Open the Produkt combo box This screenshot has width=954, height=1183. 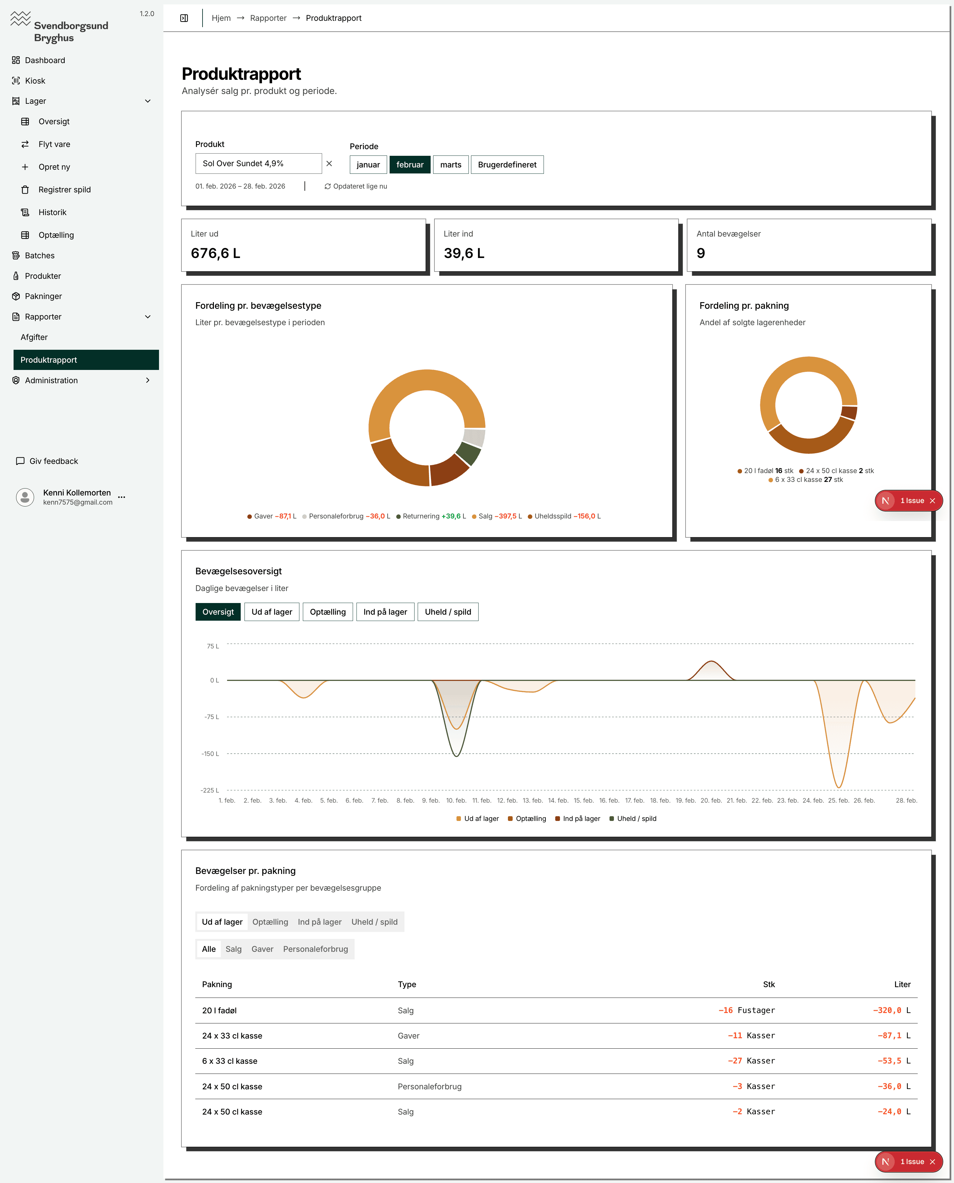(x=259, y=164)
